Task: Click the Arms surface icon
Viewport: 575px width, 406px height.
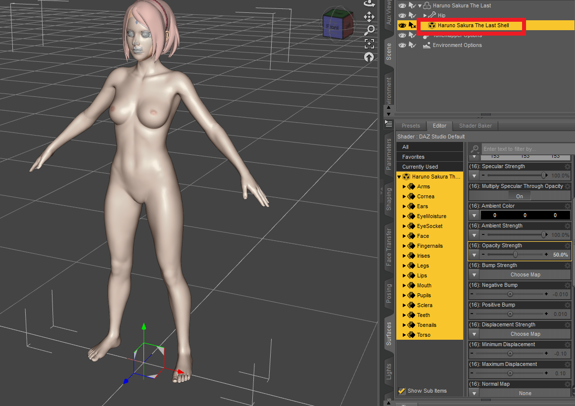Action: click(x=411, y=186)
